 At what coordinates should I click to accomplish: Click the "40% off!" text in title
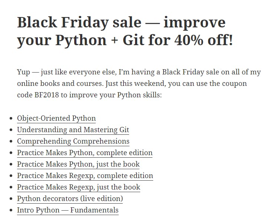(x=203, y=40)
